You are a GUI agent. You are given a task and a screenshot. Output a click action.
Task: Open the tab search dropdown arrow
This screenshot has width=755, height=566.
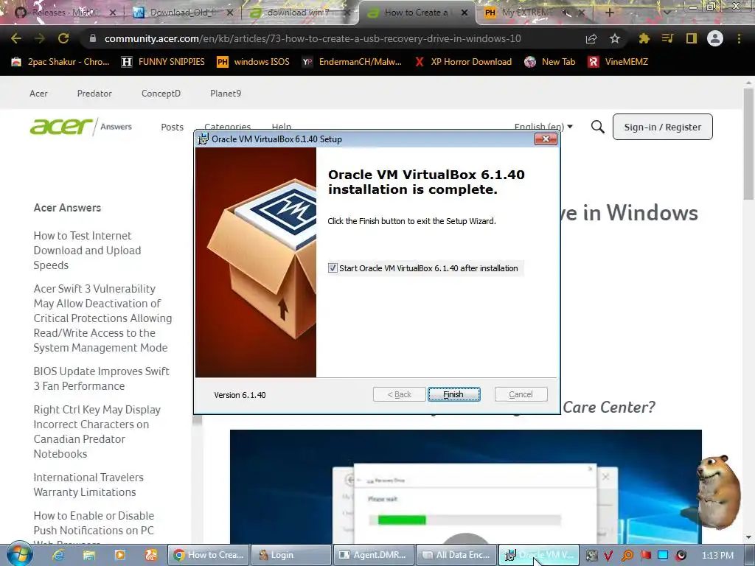[668, 13]
